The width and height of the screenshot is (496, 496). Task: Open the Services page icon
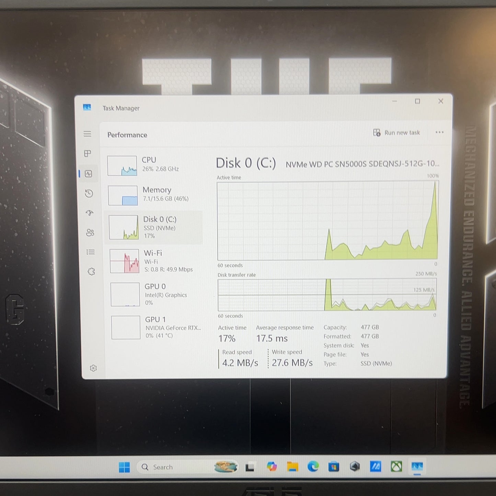point(91,272)
